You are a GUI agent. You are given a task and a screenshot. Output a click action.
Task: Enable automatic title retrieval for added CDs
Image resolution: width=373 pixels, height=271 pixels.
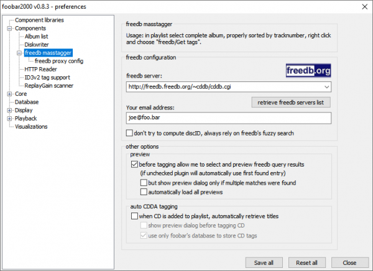(135, 216)
